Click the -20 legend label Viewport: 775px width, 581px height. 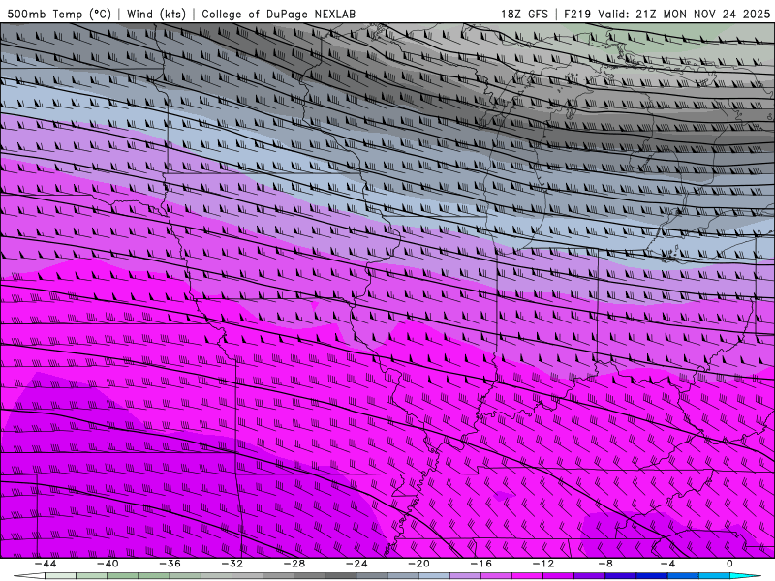tap(419, 564)
